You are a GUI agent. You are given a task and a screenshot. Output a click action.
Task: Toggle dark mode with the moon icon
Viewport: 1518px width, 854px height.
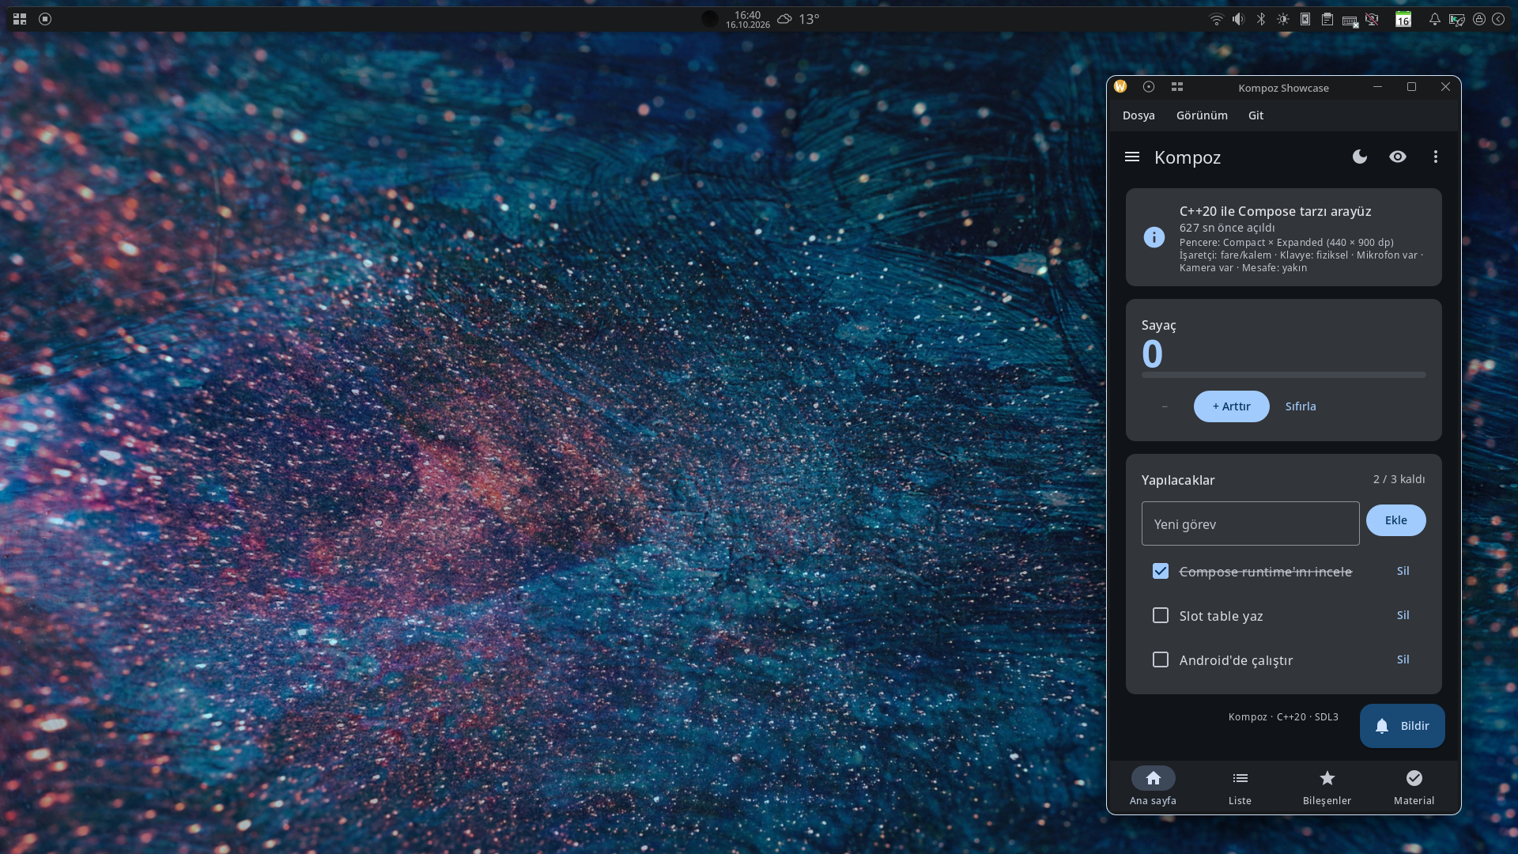pyautogui.click(x=1360, y=157)
